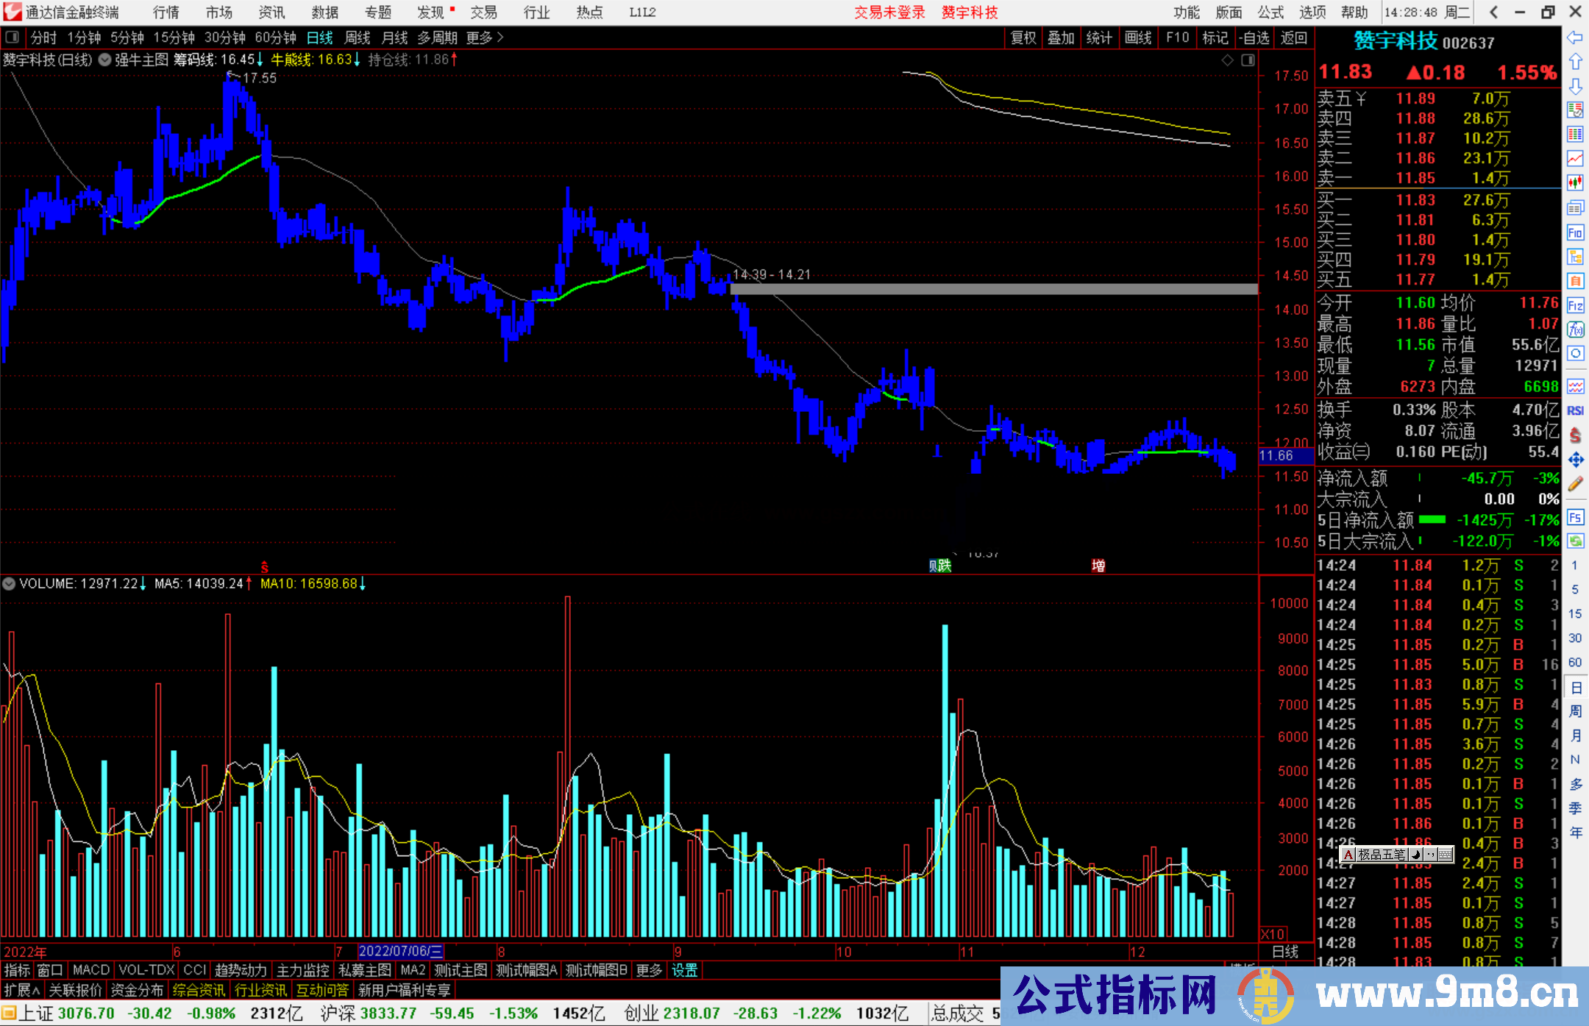Click the panel layout icon left of 分时
This screenshot has height=1026, width=1589.
point(13,38)
